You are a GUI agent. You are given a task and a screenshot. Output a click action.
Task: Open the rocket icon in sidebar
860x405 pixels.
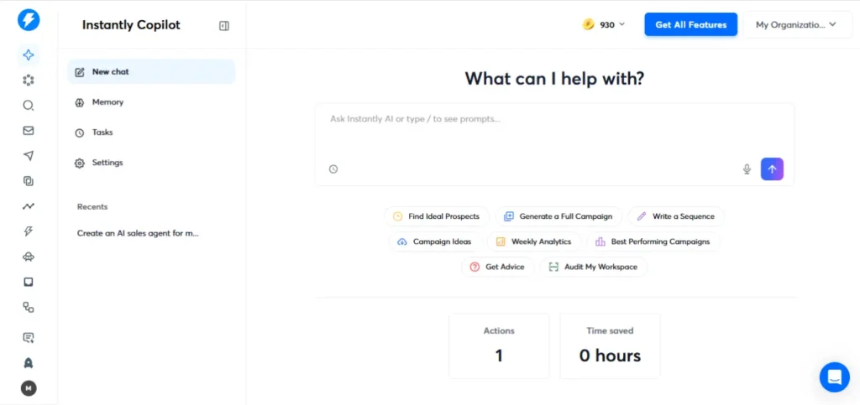(x=29, y=363)
